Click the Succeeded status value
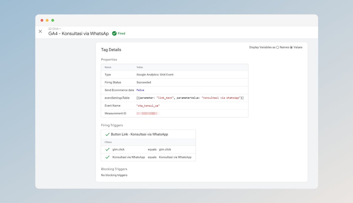 [x=144, y=82]
